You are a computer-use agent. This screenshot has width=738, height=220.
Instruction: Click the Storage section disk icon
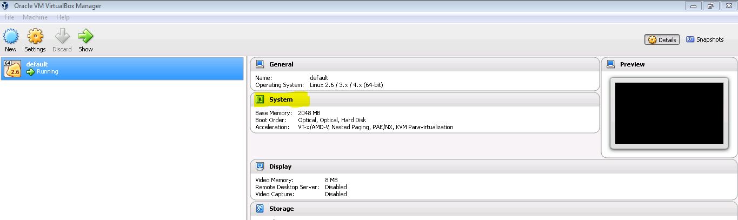[x=260, y=209]
